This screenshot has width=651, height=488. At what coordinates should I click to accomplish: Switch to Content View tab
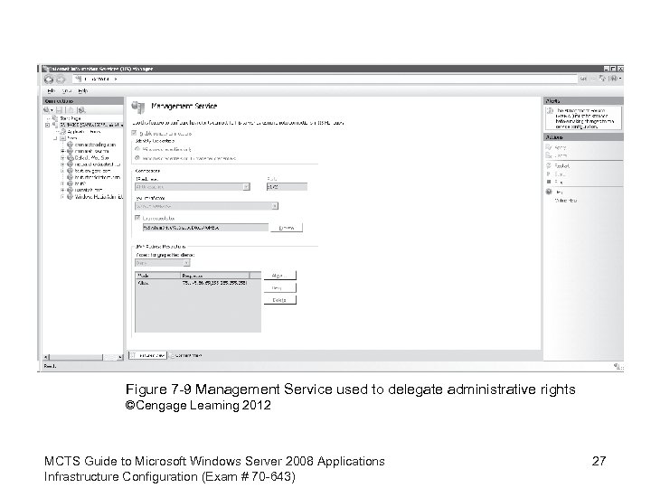coord(185,355)
